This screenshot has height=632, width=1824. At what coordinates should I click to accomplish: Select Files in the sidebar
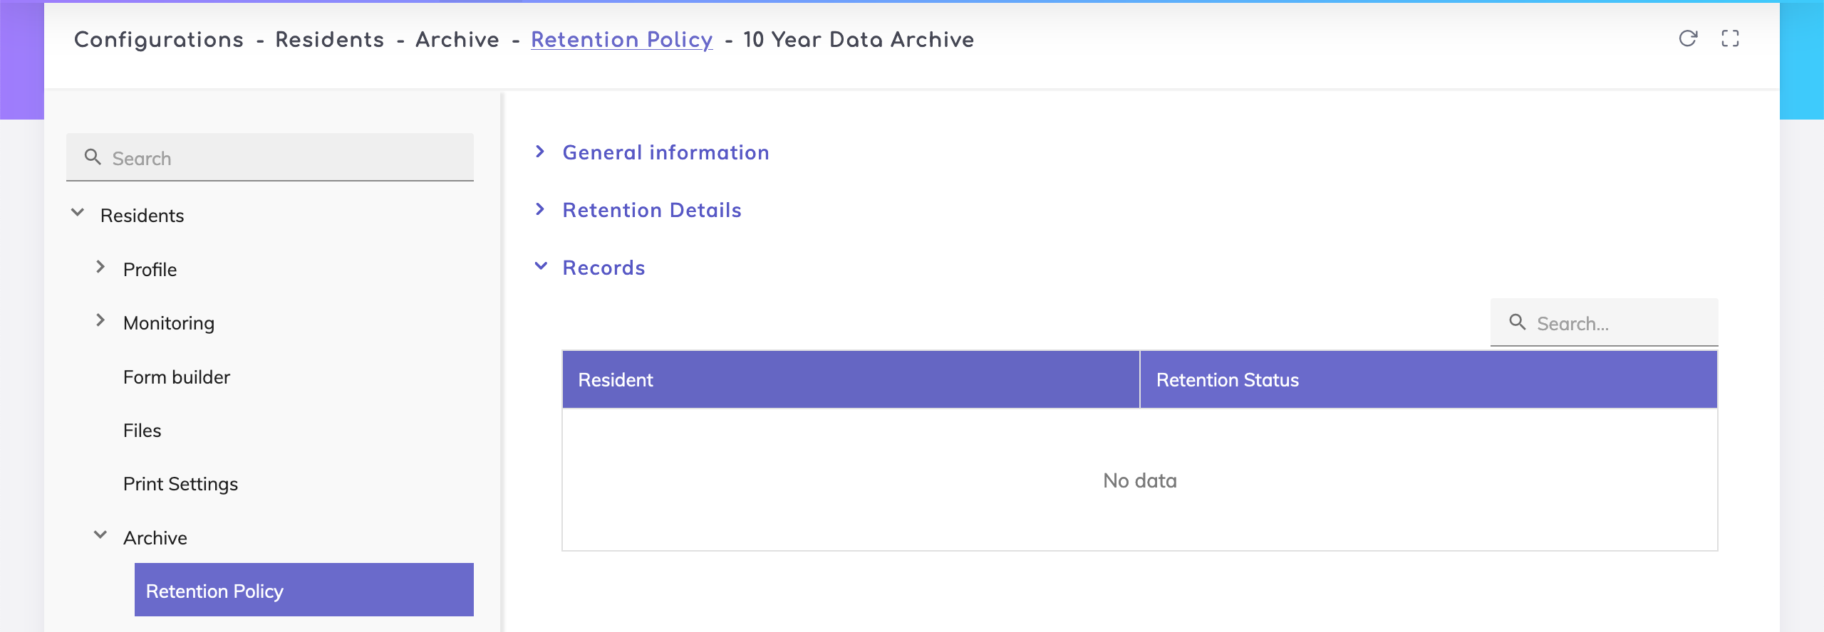click(142, 431)
